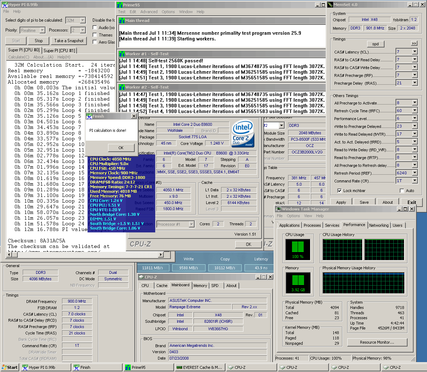The width and height of the screenshot is (427, 372).
Task: Open Performance Level dropdown in MemSet
Action: (415, 118)
